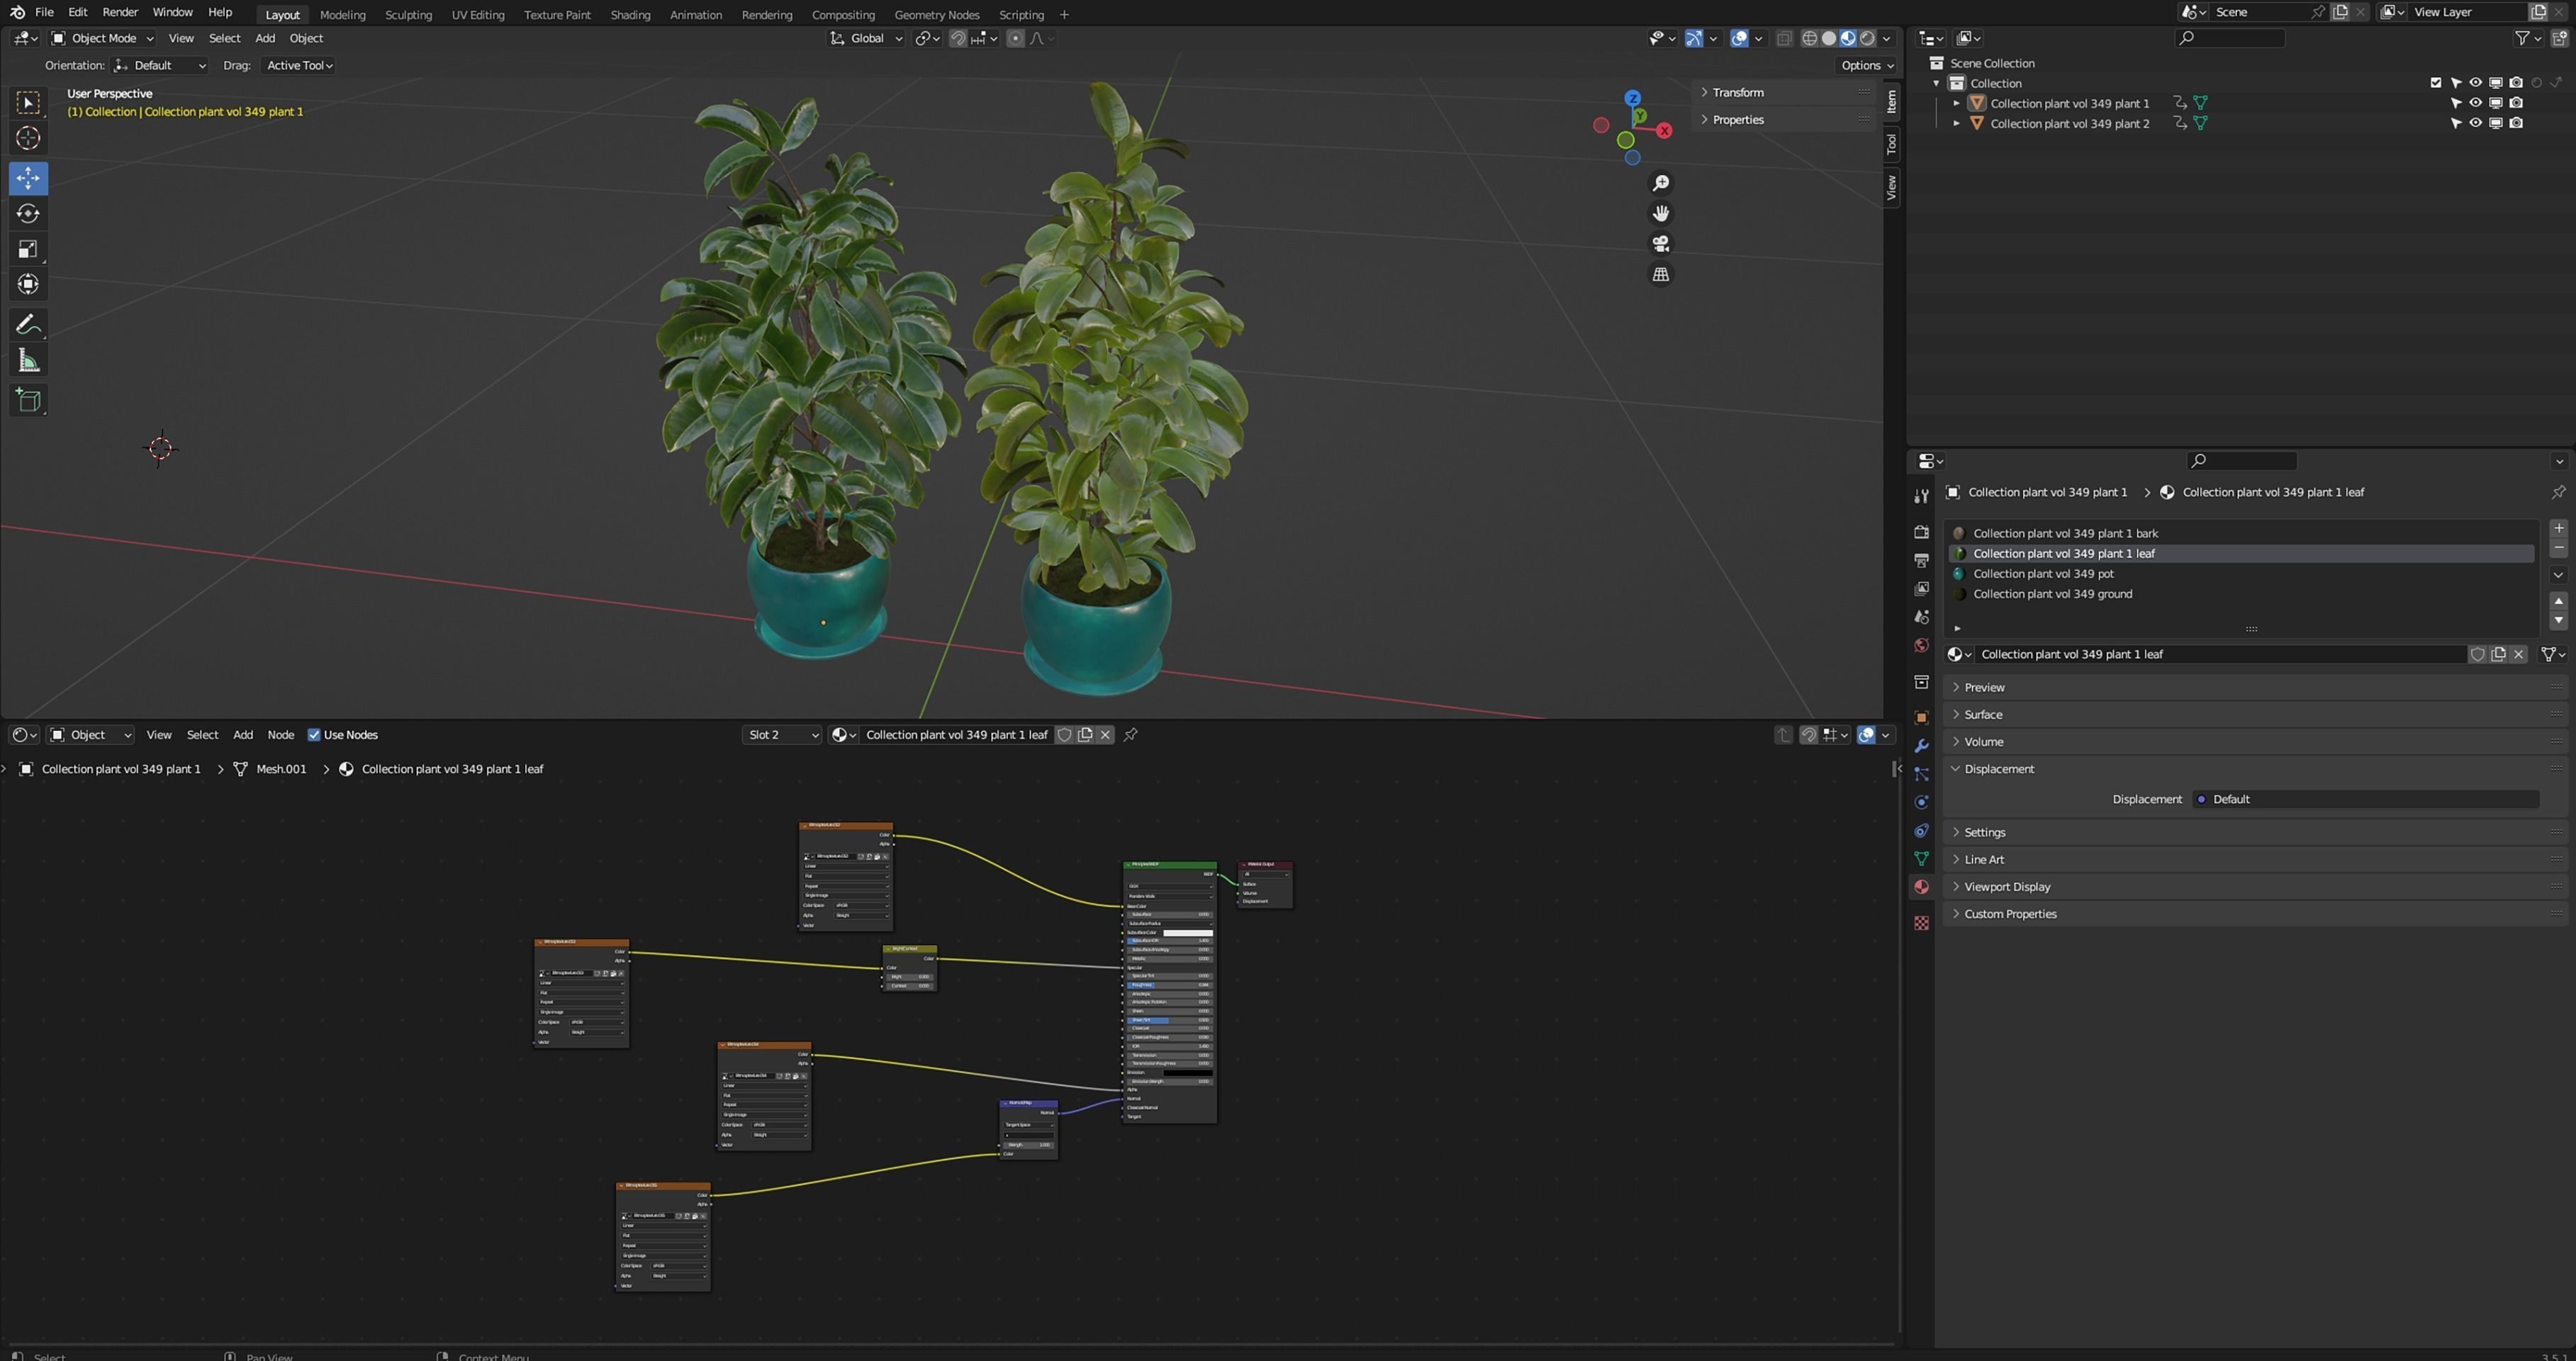Image resolution: width=2576 pixels, height=1361 pixels.
Task: Disable plant 2 in renders
Action: (x=2516, y=123)
